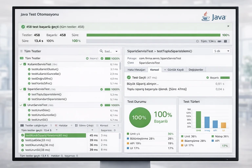Toggle the UrunServisiTest checkbox

(x=25, y=105)
